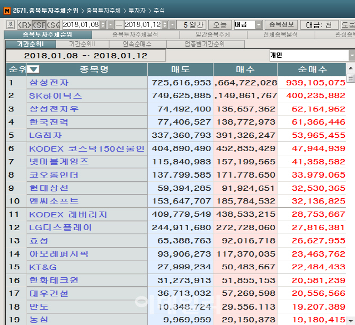This screenshot has height=325, width=355.
Task: Switch to 일간종목주체 tab
Action: pos(213,34)
